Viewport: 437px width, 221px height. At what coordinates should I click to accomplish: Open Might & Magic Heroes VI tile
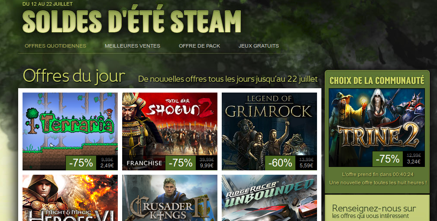click(x=70, y=198)
